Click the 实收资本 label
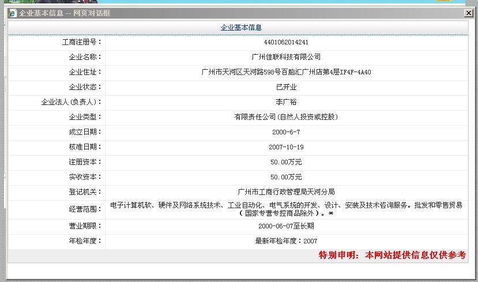This screenshot has height=282, width=478. [x=85, y=177]
